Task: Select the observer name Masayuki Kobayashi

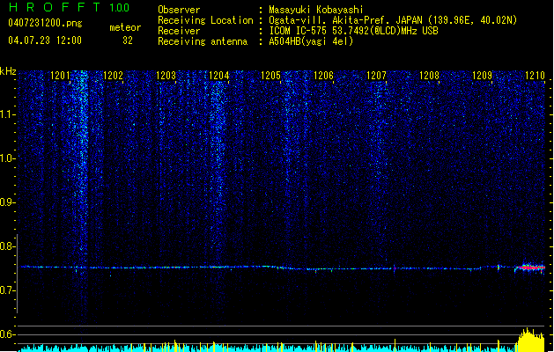Action: click(x=316, y=10)
